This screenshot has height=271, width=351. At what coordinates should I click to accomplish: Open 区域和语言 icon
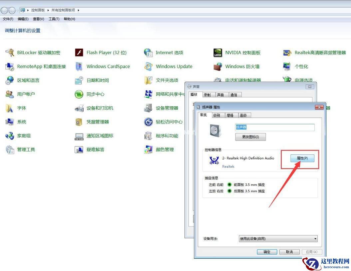10,80
